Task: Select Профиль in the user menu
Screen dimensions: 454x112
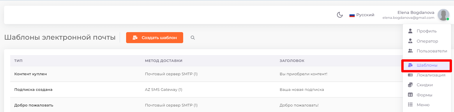Action: click(427, 31)
